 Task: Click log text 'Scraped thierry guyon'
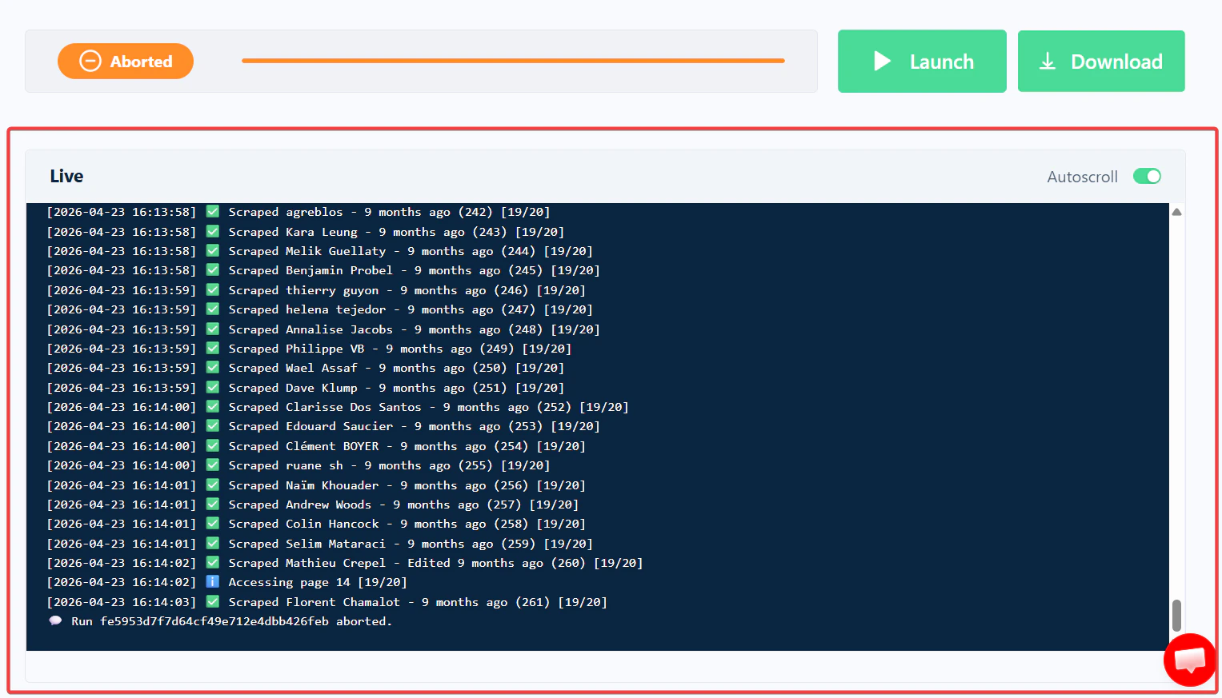pos(303,290)
